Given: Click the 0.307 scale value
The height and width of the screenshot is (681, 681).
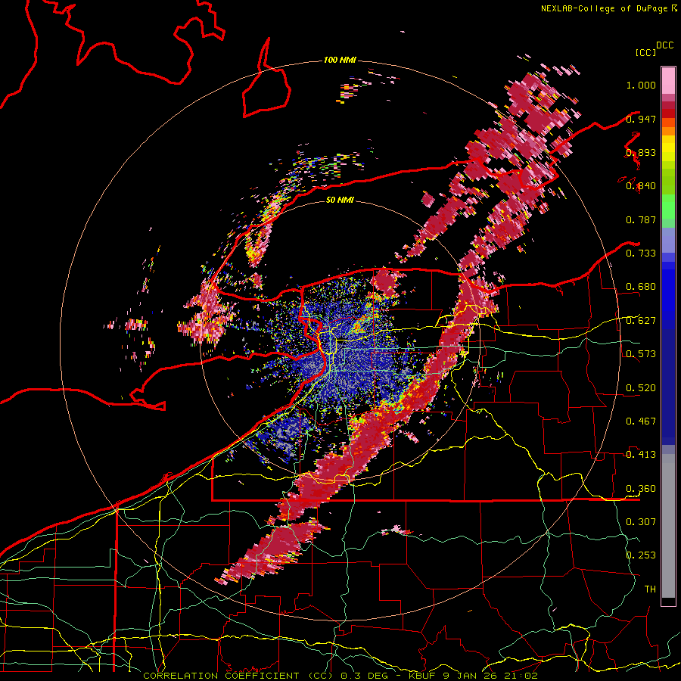Looking at the screenshot, I should click(641, 522).
